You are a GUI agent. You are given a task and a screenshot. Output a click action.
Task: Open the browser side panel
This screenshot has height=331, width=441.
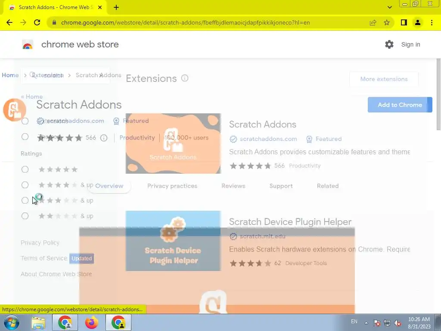404,22
